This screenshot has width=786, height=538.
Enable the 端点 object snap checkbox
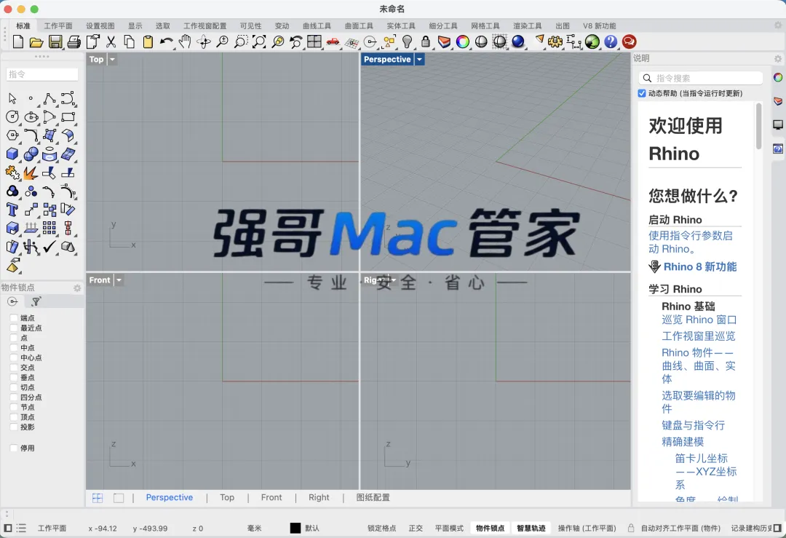14,318
